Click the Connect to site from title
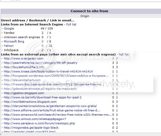The height and width of the screenshot is (136, 161). (89, 11)
